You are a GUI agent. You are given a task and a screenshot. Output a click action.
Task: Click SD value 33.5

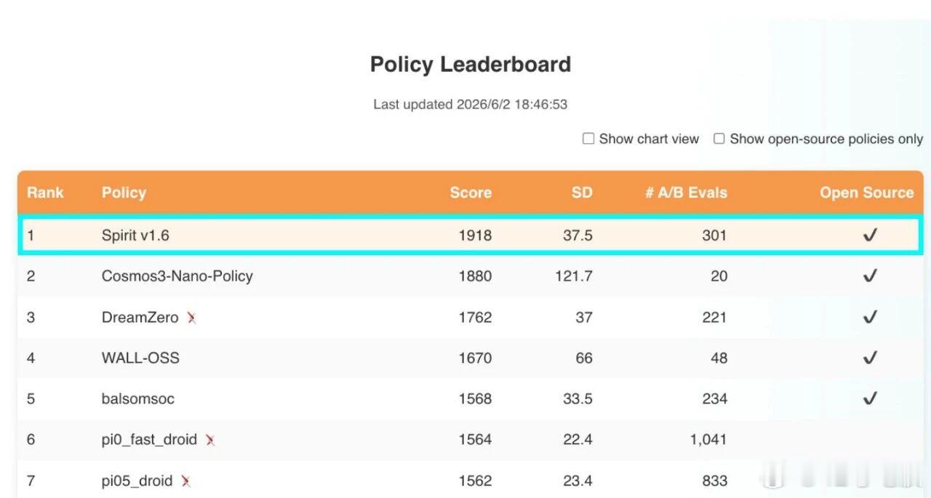coord(578,399)
